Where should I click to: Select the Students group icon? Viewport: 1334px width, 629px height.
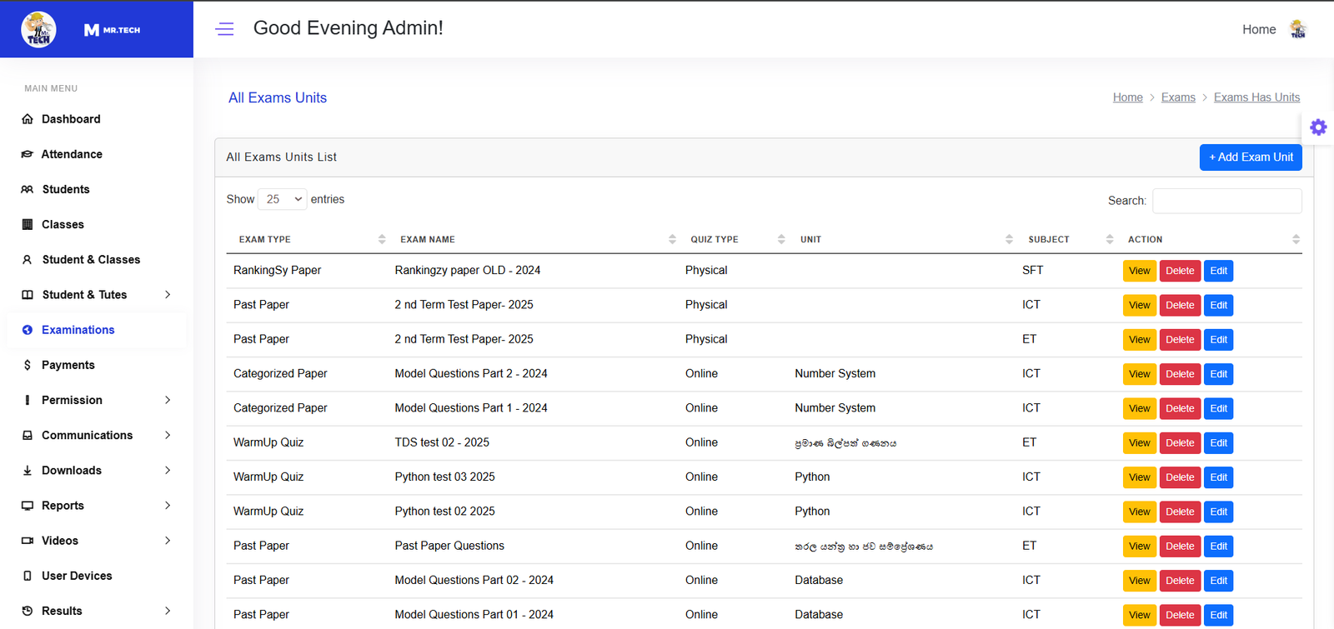(x=28, y=189)
